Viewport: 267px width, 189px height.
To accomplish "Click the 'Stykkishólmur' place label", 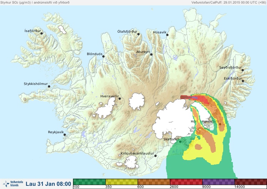I will 36,84.
